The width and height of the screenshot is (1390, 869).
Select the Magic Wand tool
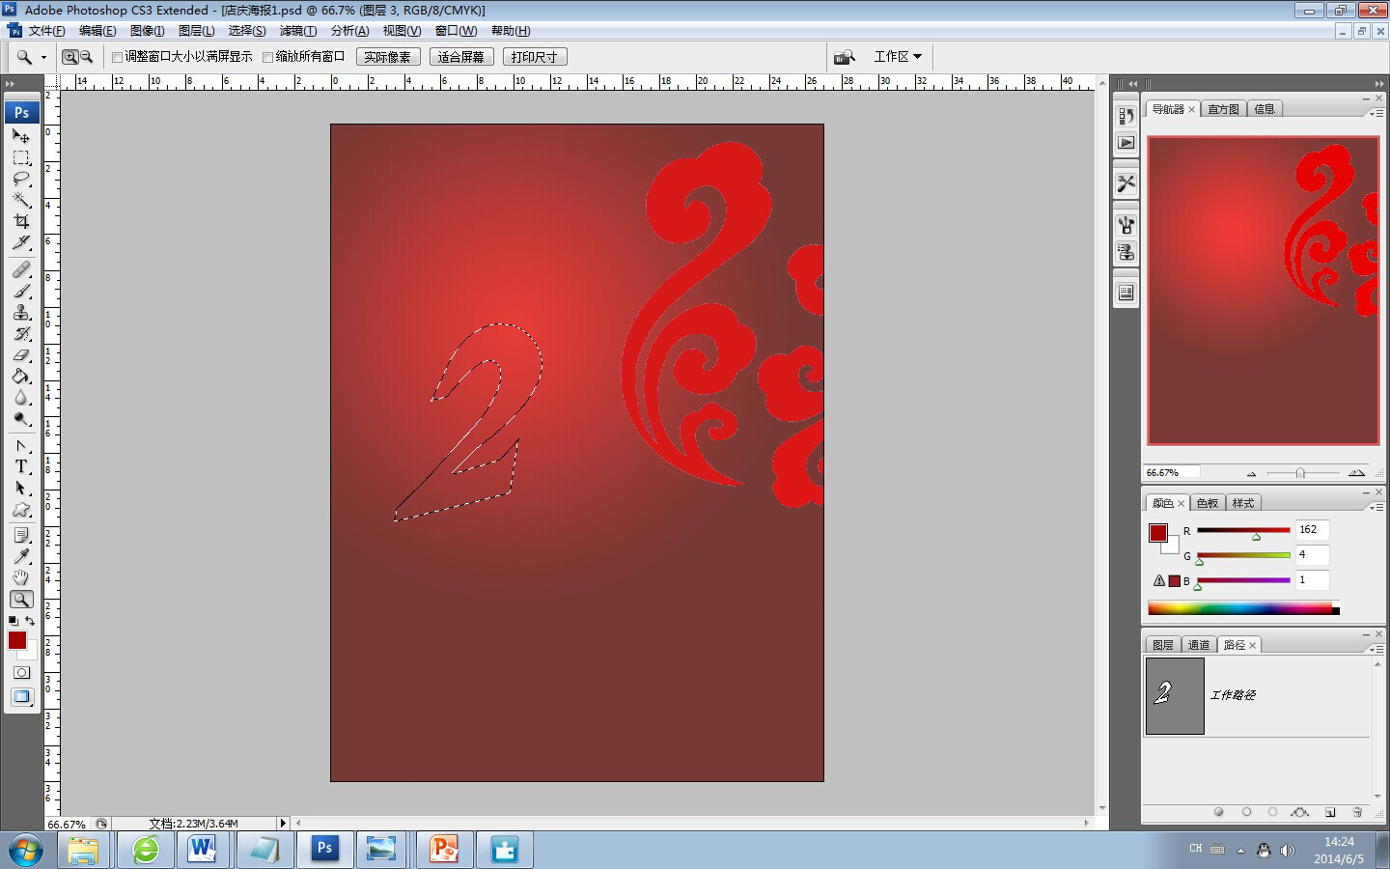pyautogui.click(x=21, y=200)
